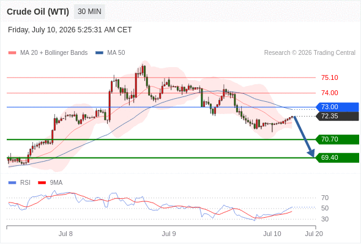Click the 70.70 green support tag
The width and height of the screenshot is (361, 244).
click(337, 139)
